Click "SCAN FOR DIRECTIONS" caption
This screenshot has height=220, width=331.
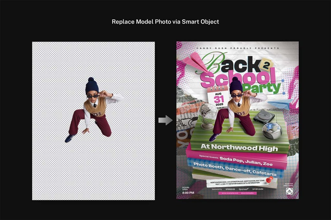pyautogui.click(x=289, y=185)
